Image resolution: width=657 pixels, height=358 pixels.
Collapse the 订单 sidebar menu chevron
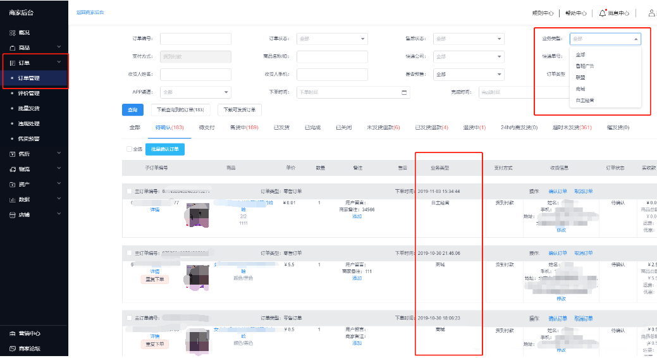coord(59,62)
